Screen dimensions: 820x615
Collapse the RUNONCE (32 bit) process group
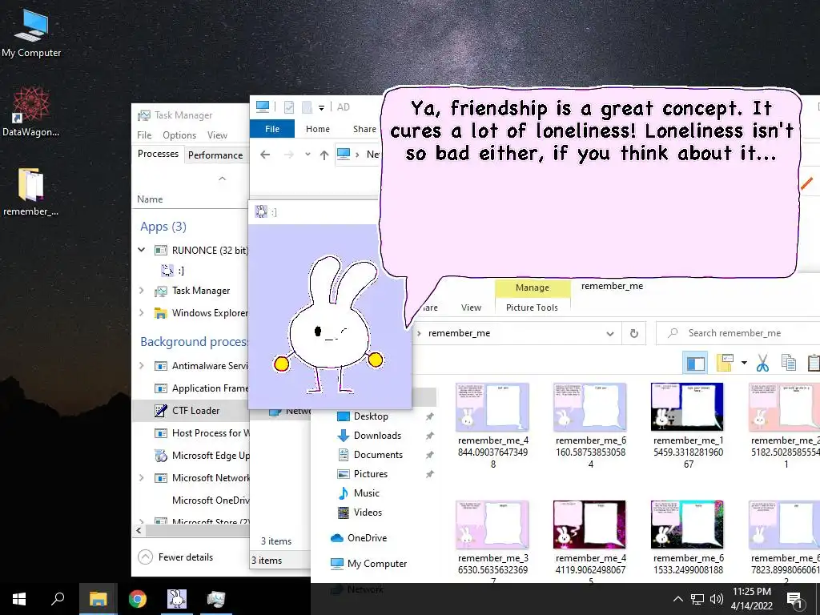[141, 250]
